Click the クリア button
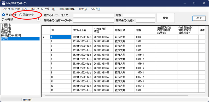 pyautogui.click(x=199, y=18)
